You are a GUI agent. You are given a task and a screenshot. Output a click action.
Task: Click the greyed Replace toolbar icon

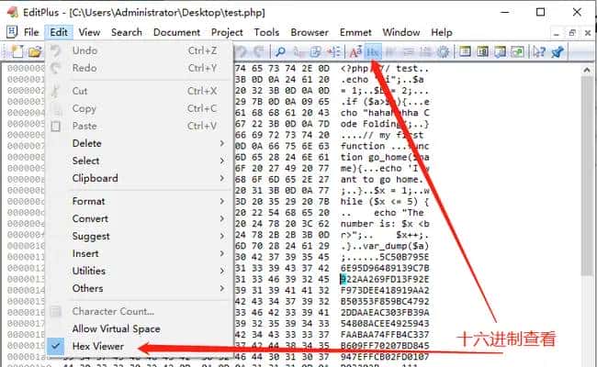298,51
